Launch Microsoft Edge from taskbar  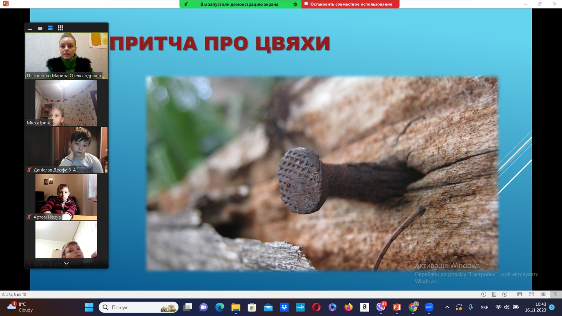tap(220, 307)
